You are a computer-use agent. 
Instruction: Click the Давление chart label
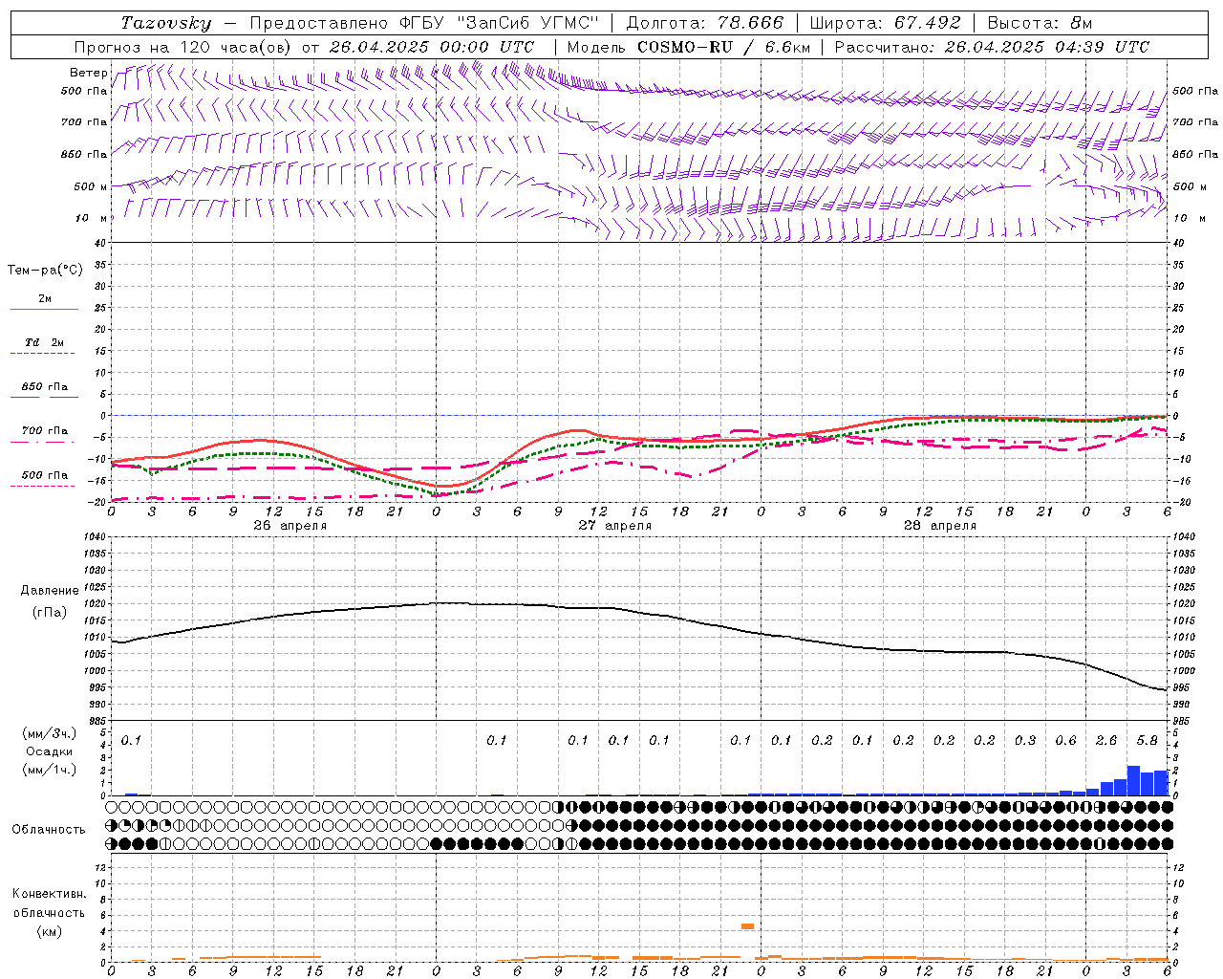tap(50, 591)
